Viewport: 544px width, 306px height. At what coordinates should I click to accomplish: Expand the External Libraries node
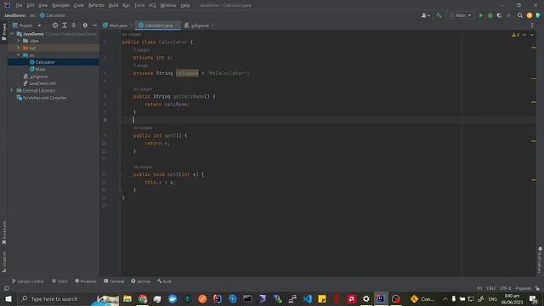11,91
